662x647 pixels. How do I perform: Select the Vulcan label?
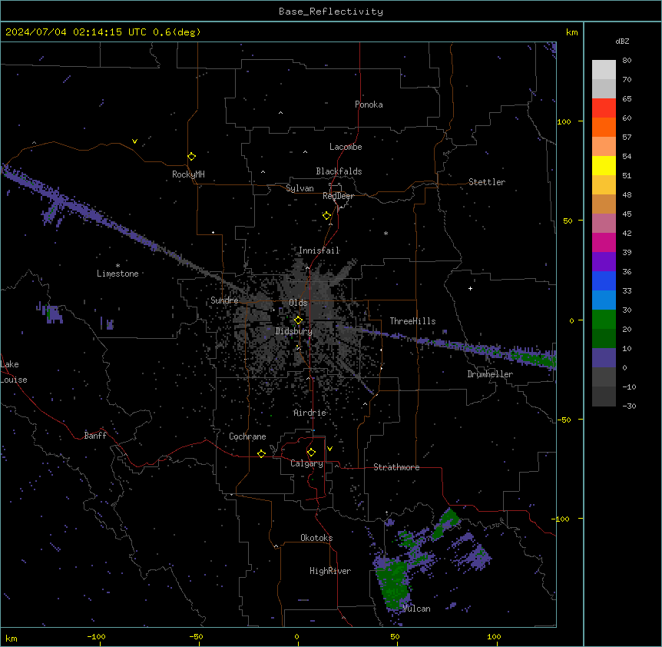click(417, 609)
